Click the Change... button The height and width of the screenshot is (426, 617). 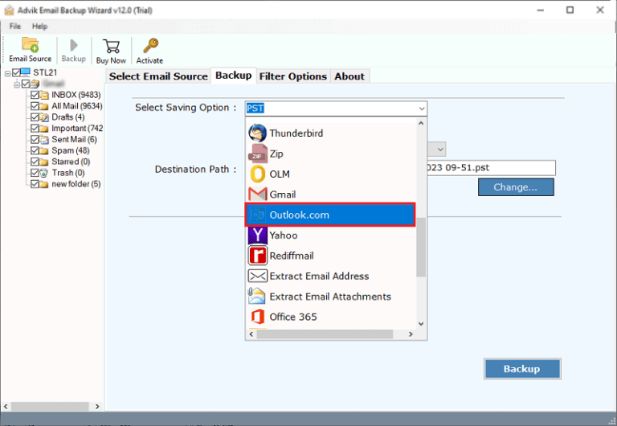tap(516, 187)
